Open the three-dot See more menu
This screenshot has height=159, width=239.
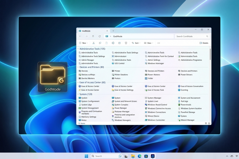tap(159, 43)
